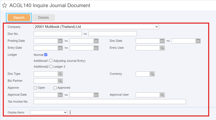Click the Doc Date end input
Screen dimensions: 216x120
(x=184, y=41)
